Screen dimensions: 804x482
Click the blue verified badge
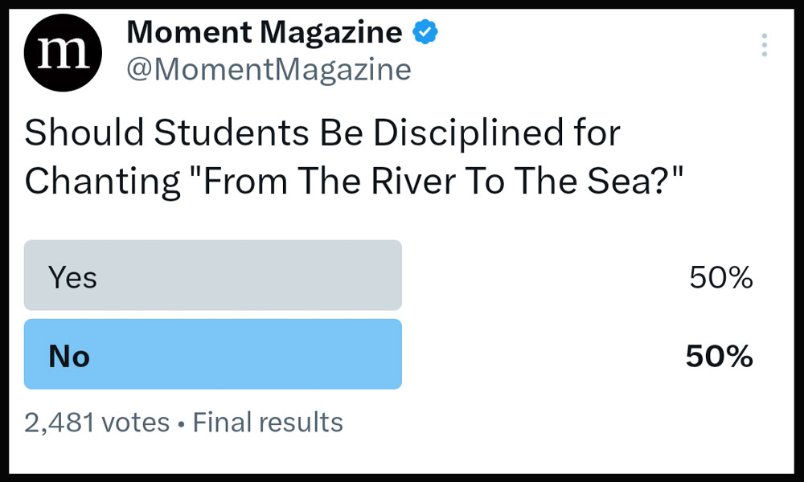[425, 32]
